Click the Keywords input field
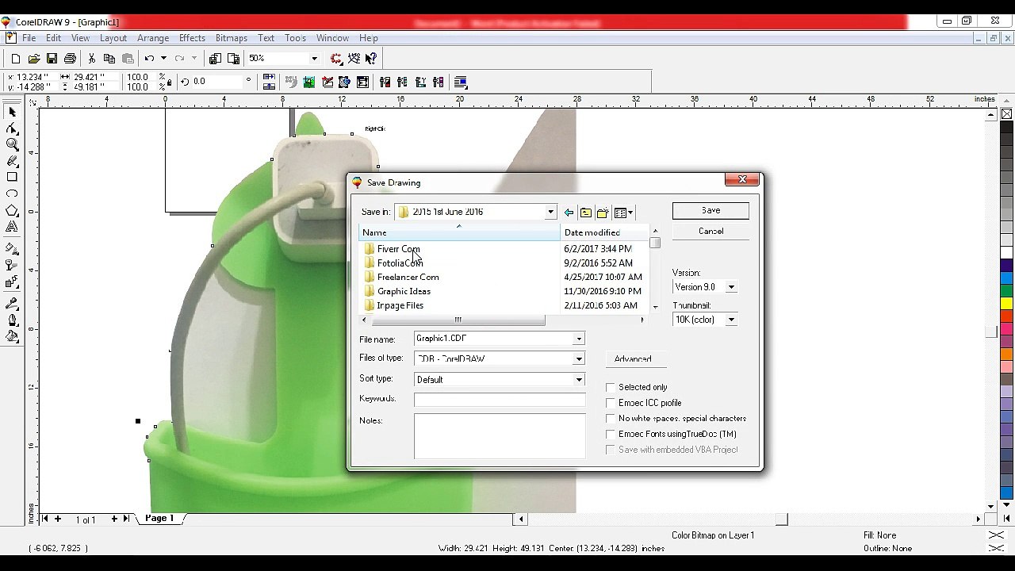The width and height of the screenshot is (1015, 571). tap(500, 400)
